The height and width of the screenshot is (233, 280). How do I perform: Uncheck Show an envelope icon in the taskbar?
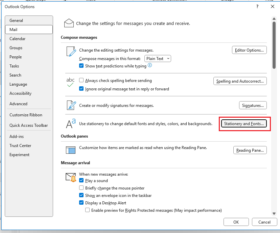81,195
